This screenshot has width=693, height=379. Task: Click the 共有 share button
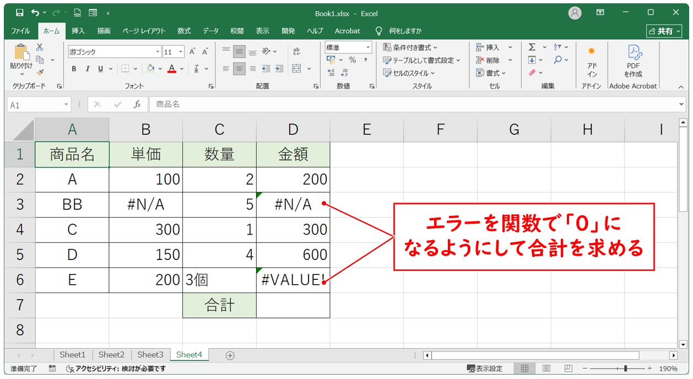[x=664, y=31]
